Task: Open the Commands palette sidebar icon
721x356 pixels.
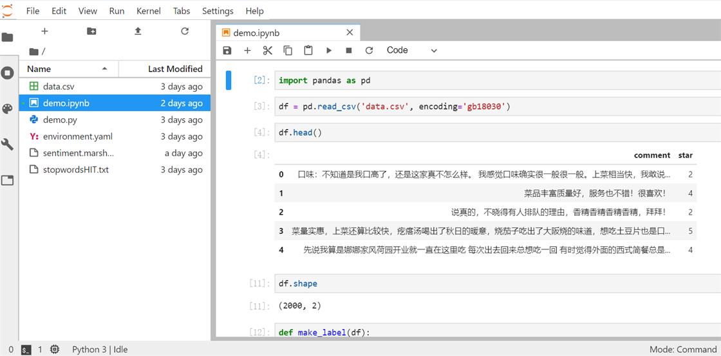Action: pyautogui.click(x=8, y=109)
